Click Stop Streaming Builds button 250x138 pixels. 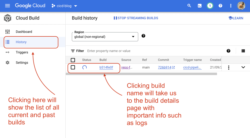[136, 18]
